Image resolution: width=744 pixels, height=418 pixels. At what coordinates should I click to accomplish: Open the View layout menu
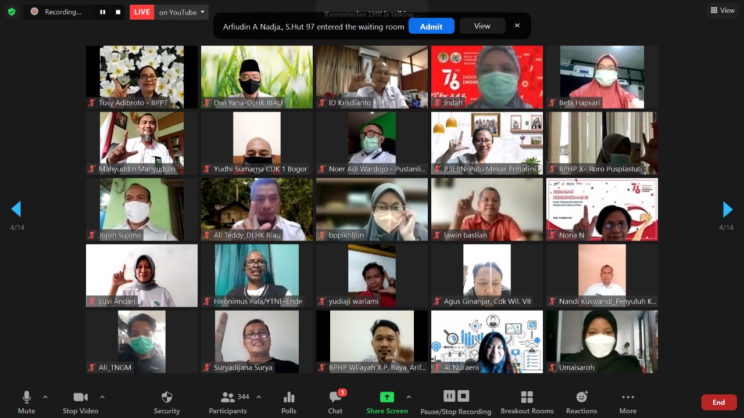[x=722, y=10]
